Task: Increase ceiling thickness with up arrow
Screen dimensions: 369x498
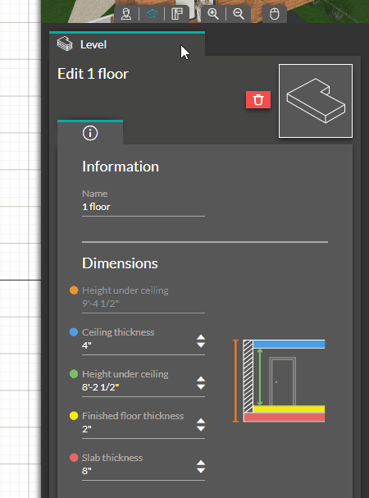Action: pyautogui.click(x=201, y=337)
